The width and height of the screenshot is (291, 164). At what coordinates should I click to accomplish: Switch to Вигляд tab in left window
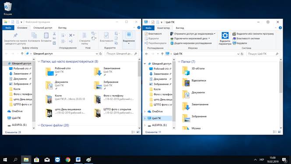(x=62, y=28)
